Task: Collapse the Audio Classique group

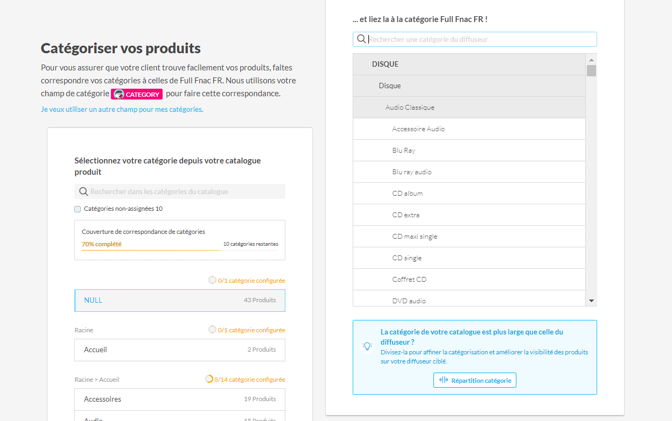Action: [410, 108]
